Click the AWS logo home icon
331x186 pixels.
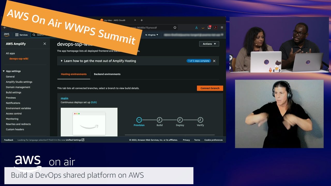[x=6, y=35]
